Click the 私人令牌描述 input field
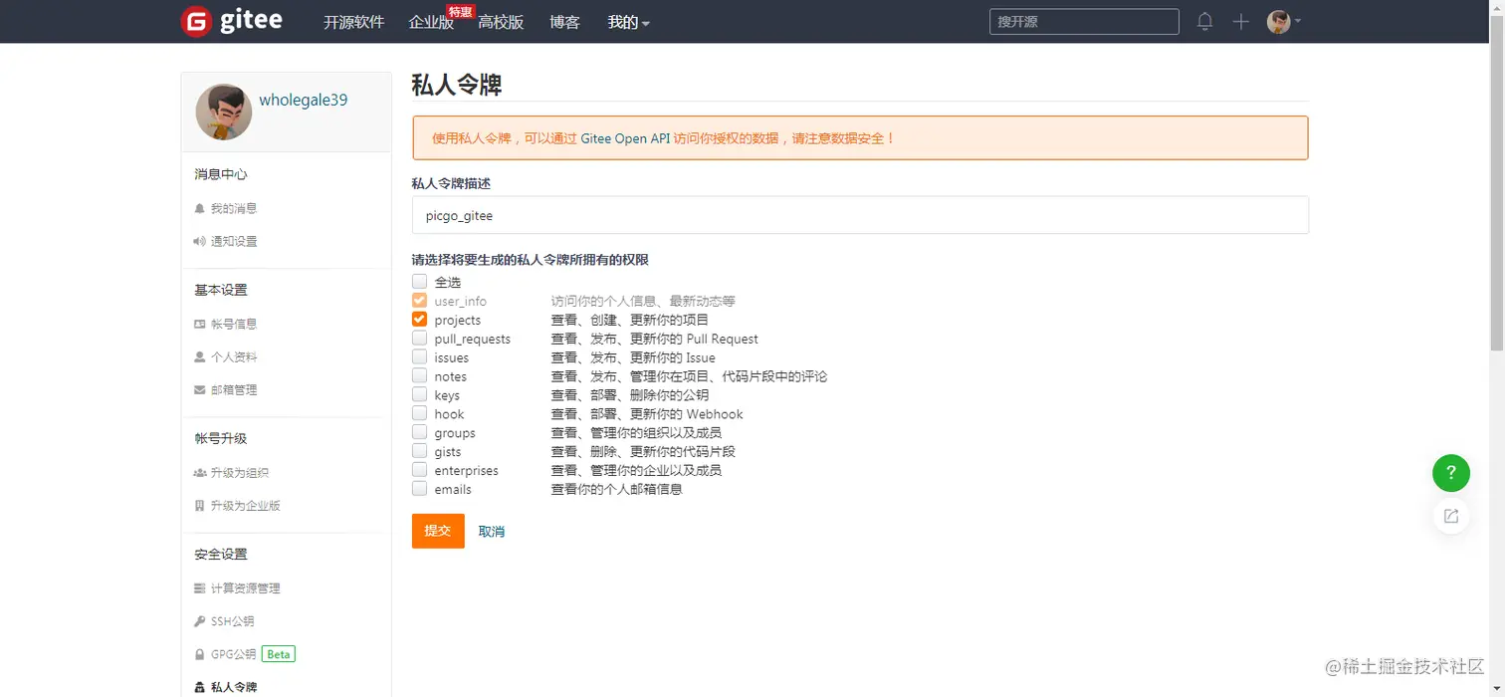1505x697 pixels. click(x=860, y=215)
